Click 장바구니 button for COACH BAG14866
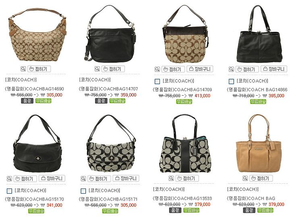Screen dimensions: 290x217 click(274, 69)
